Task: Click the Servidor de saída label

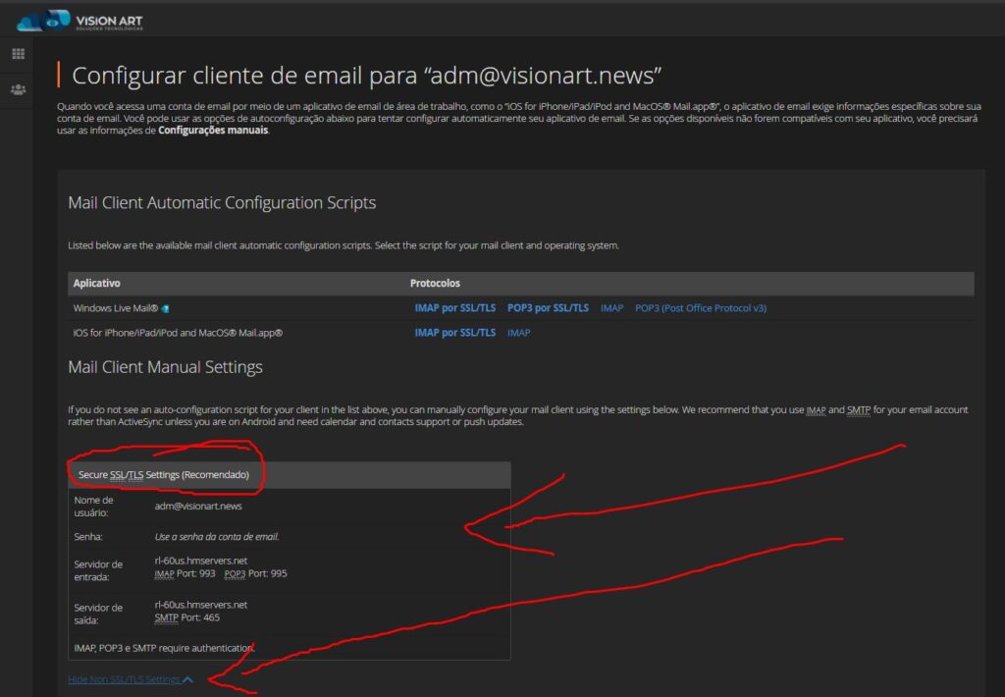Action: pyautogui.click(x=98, y=615)
